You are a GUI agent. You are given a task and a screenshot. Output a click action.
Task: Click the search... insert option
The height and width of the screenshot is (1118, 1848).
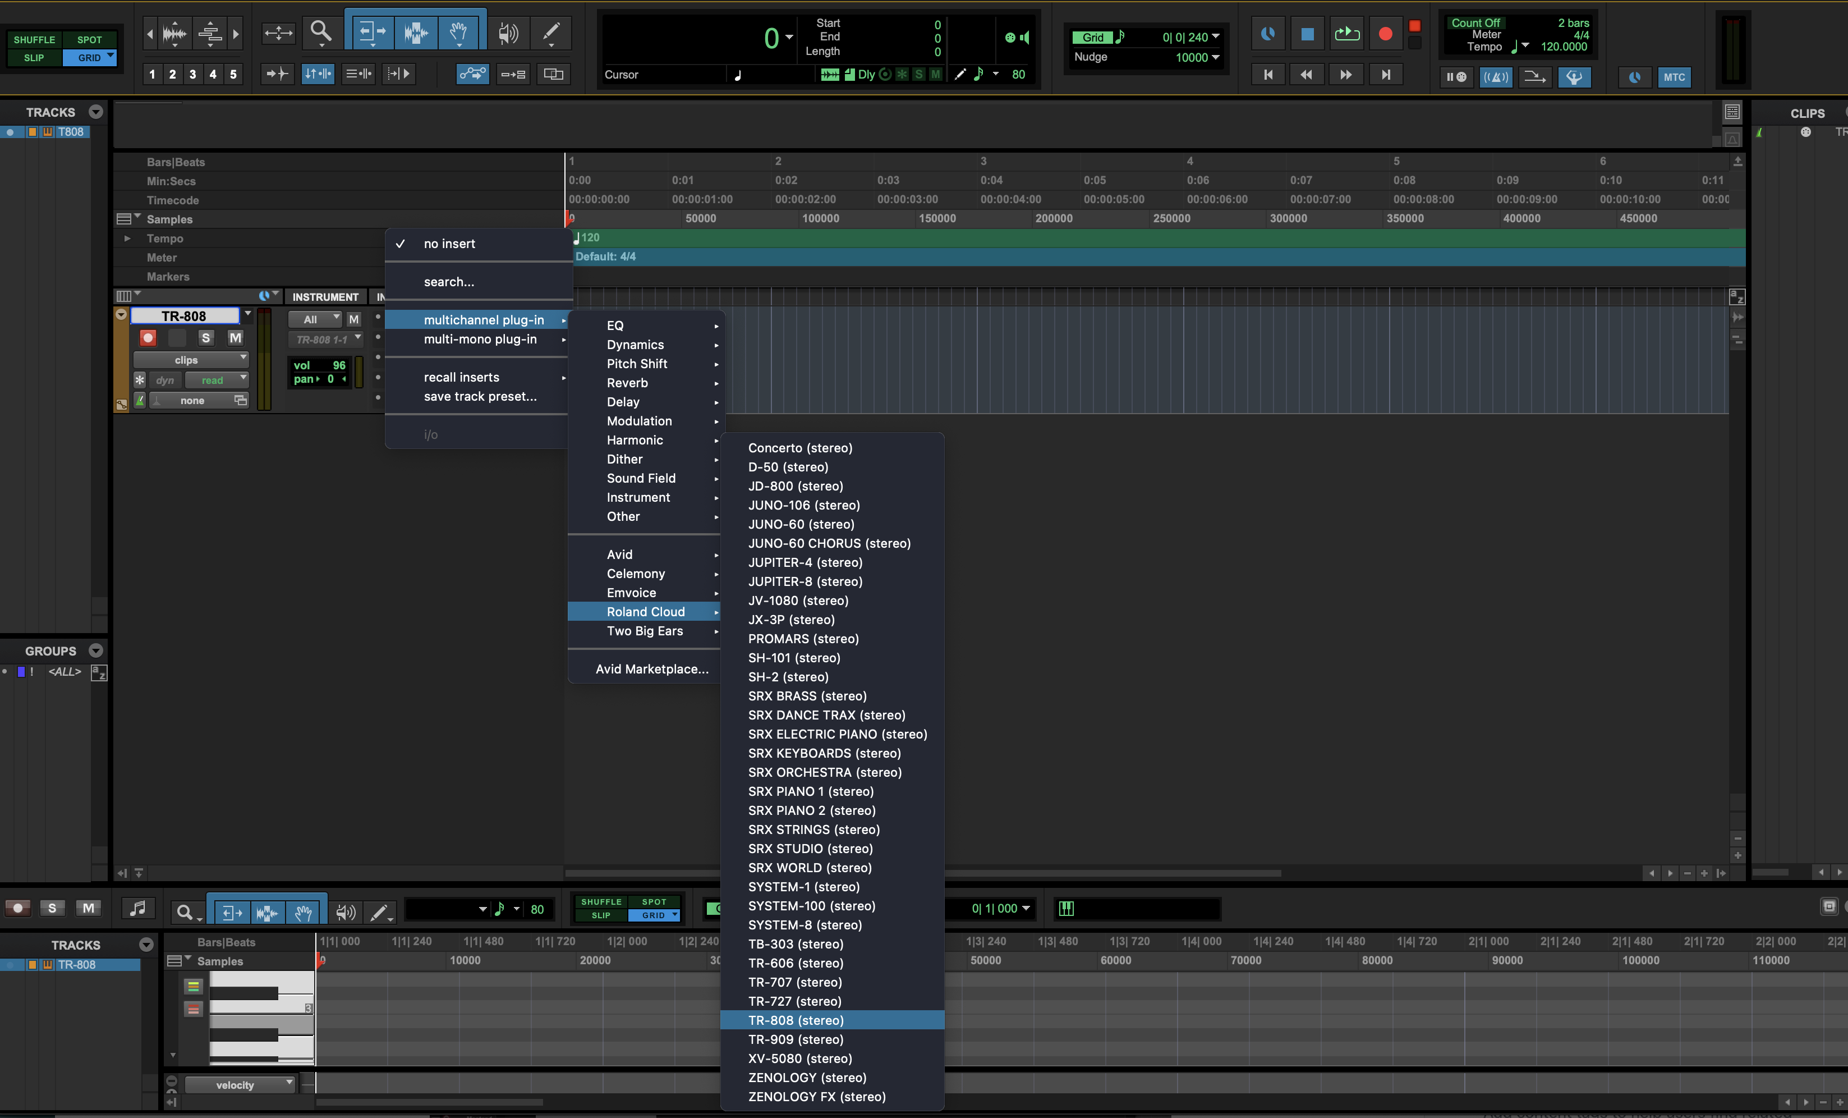(x=448, y=281)
